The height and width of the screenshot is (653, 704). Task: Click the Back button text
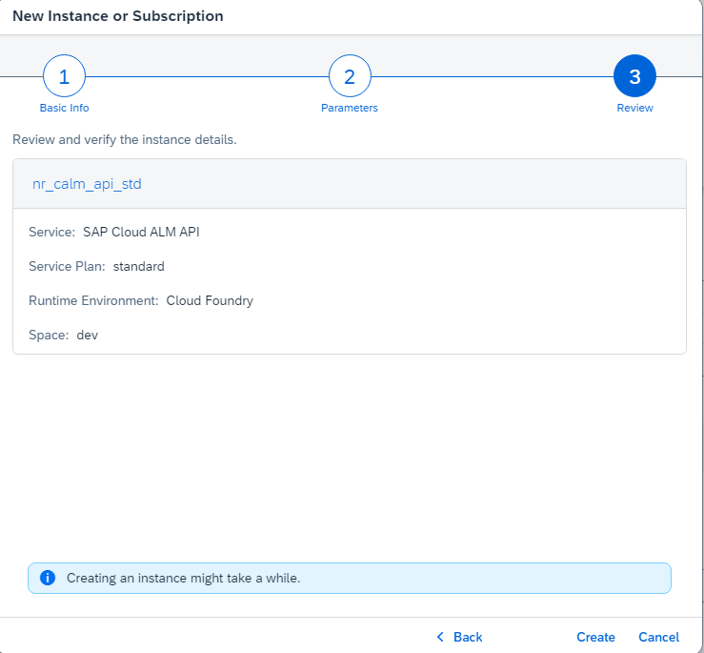tap(468, 637)
